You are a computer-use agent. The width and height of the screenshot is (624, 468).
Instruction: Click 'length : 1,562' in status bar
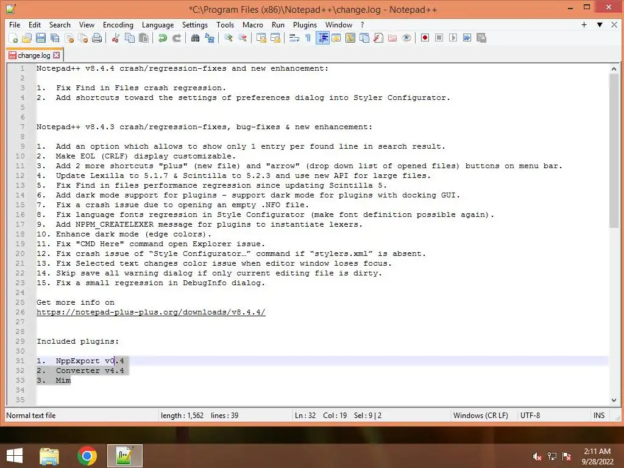(182, 416)
